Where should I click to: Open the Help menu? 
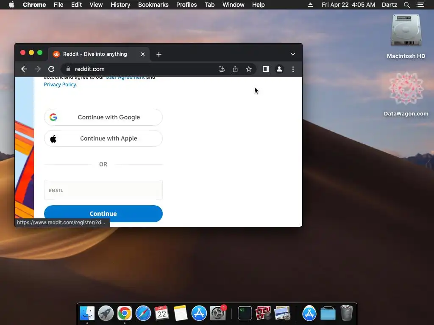tap(258, 5)
